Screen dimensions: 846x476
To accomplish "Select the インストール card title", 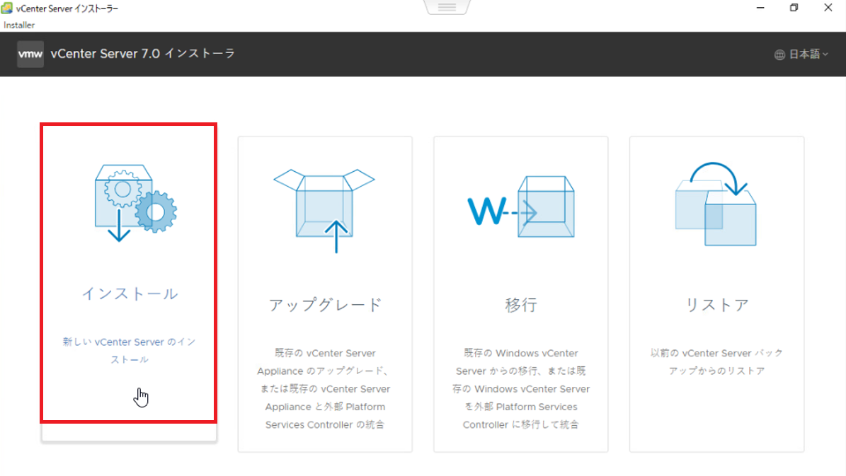I will (130, 294).
